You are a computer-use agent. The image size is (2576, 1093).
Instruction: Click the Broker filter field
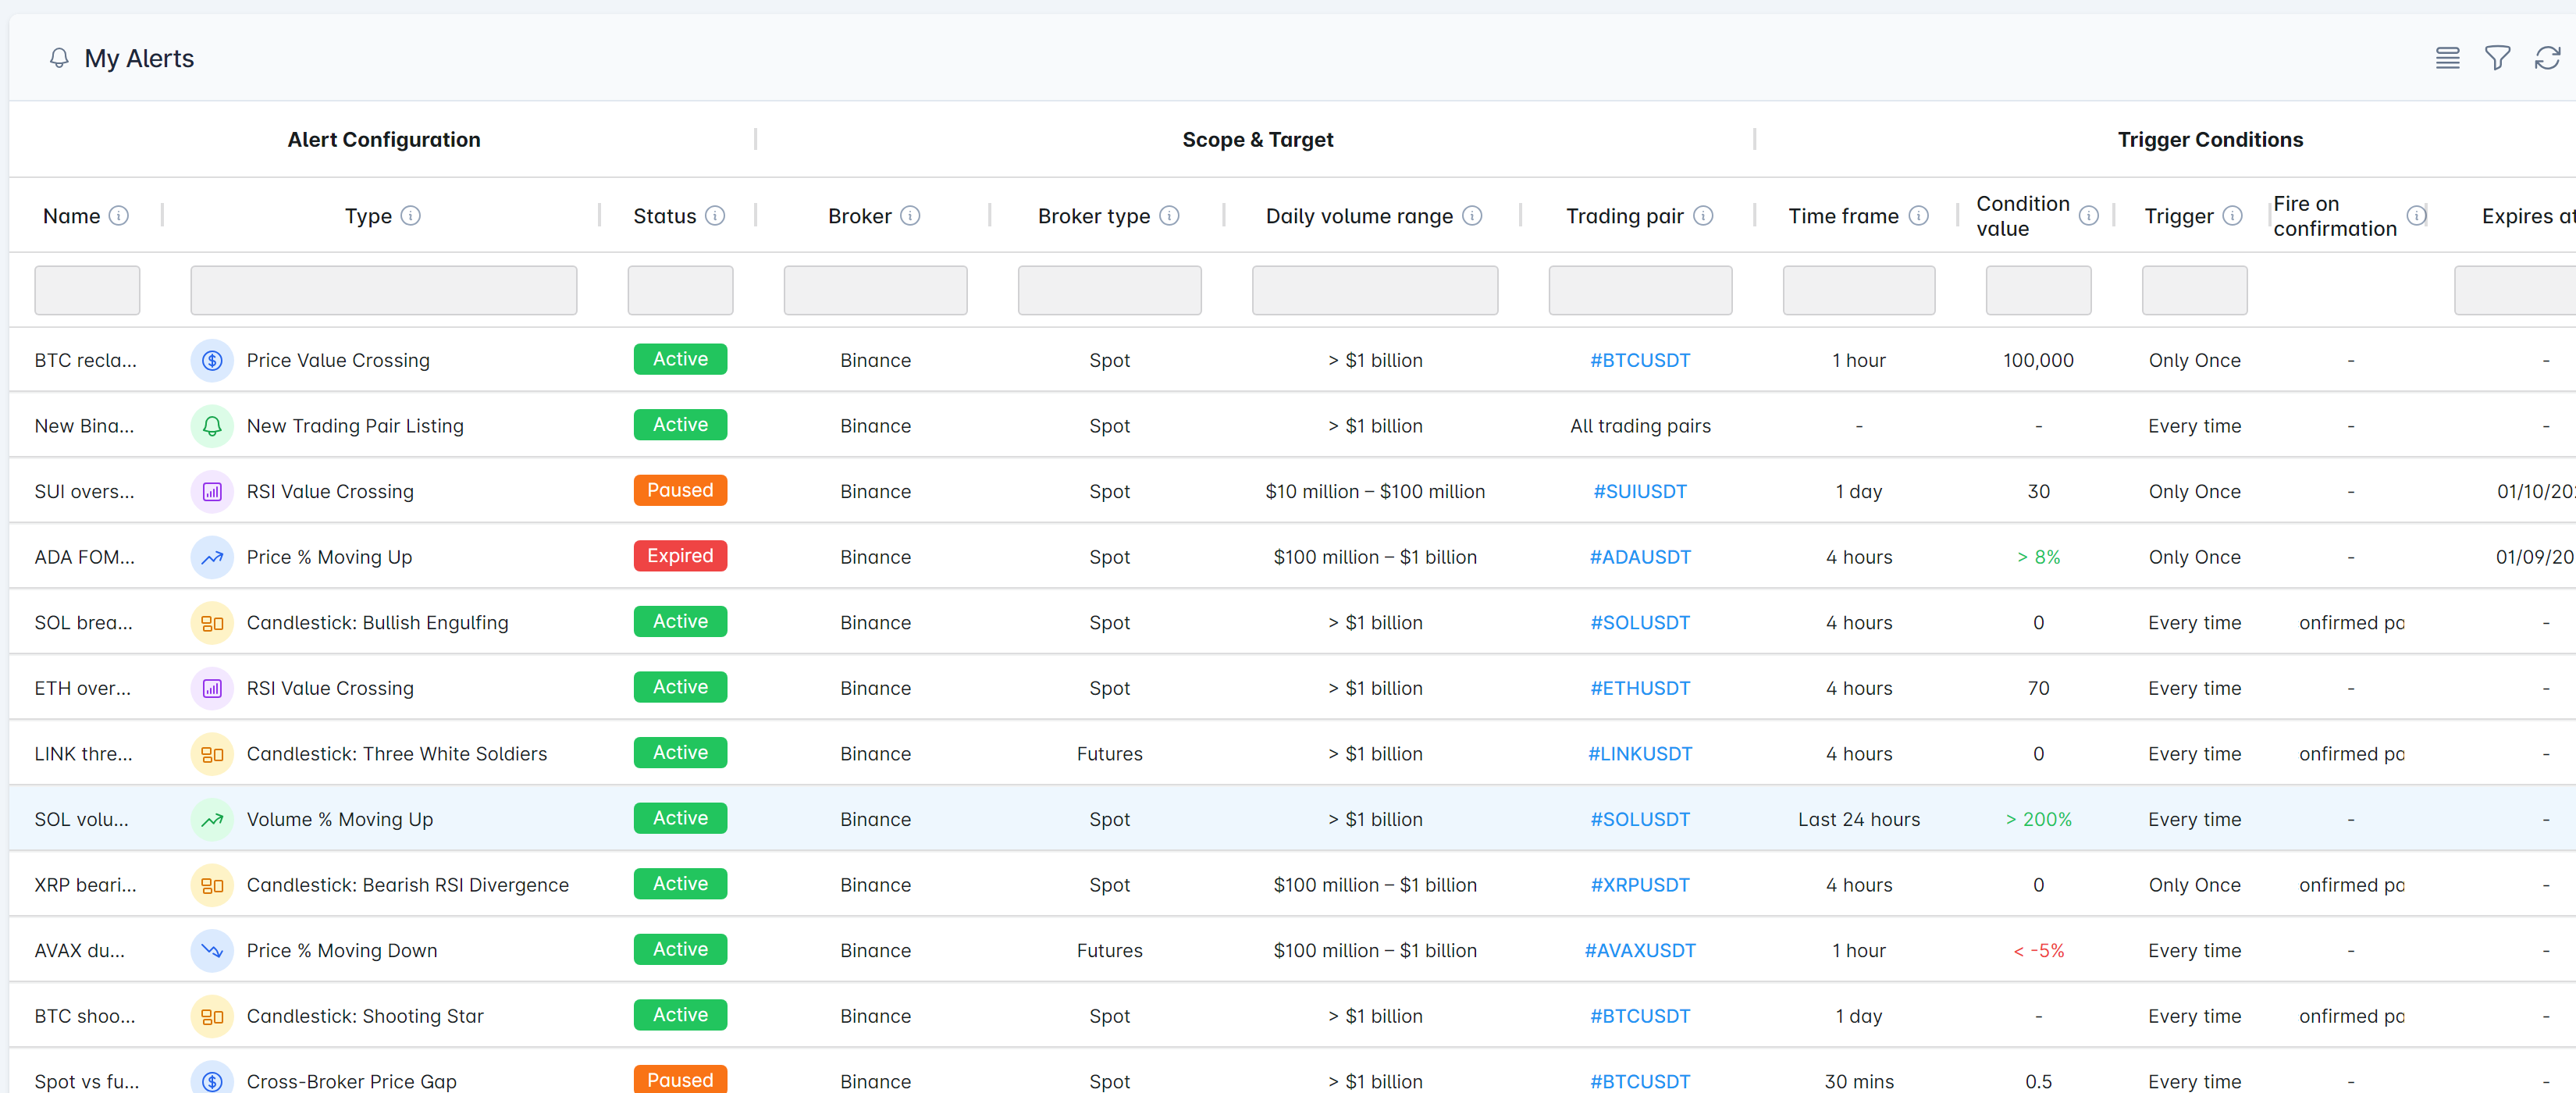(x=875, y=290)
